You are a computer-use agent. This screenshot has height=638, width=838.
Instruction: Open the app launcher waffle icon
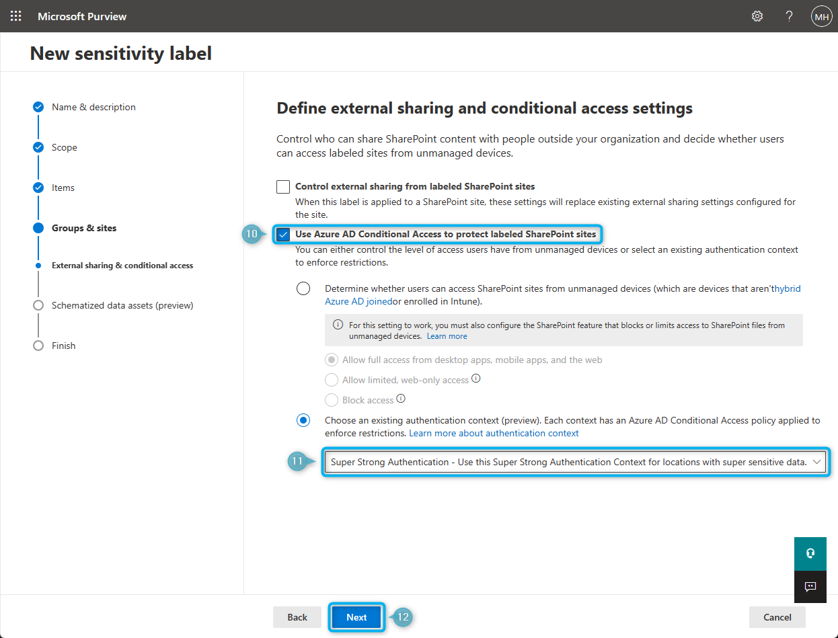(16, 16)
